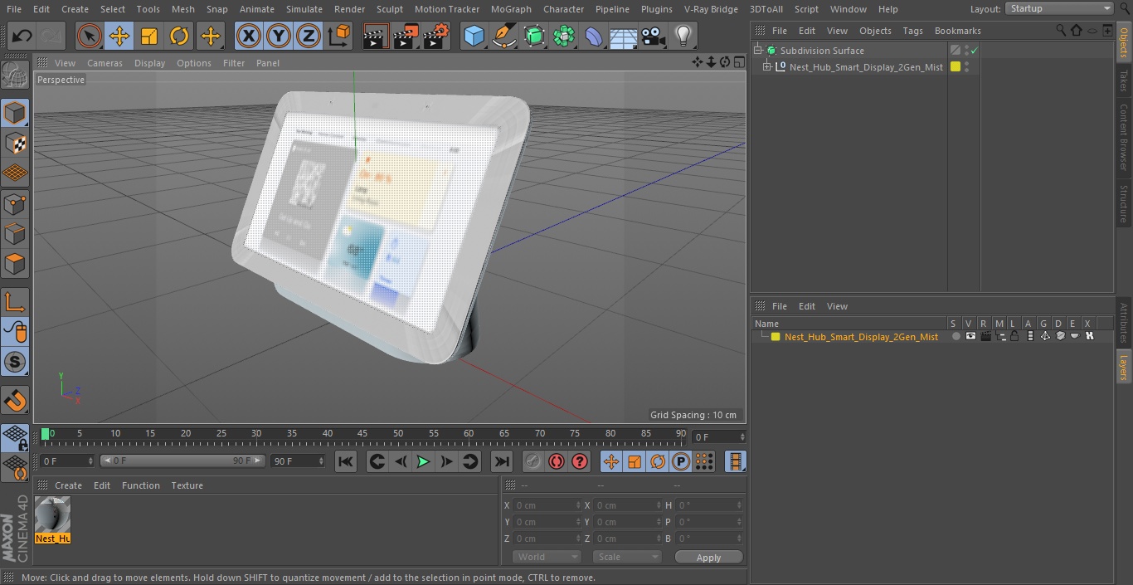The width and height of the screenshot is (1133, 585).
Task: Click the search icon in Objects manager
Action: coord(1061,30)
